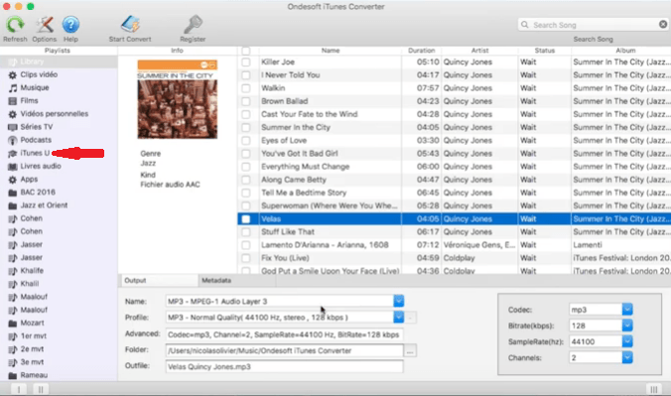Screen dimensions: 671x396
Task: Select Musique music note icon
Action: [x=13, y=87]
